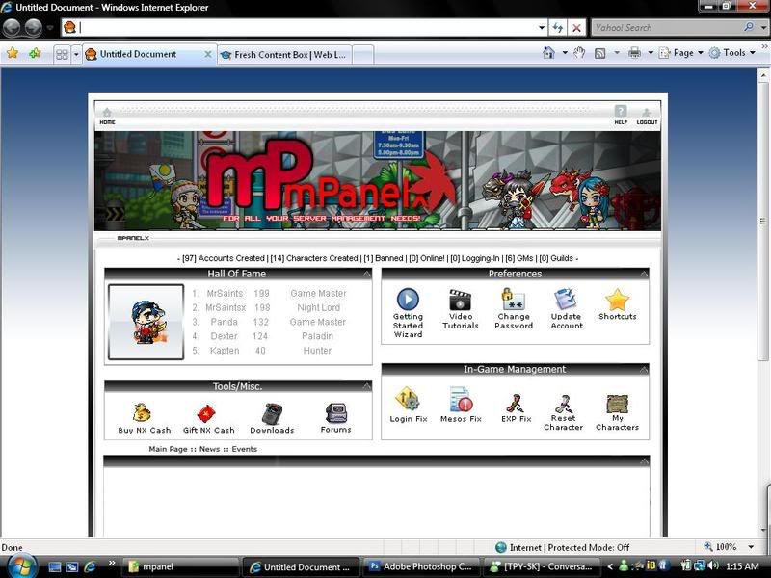Collapse the Tools/Misc. panel
The height and width of the screenshot is (578, 771).
point(366,386)
